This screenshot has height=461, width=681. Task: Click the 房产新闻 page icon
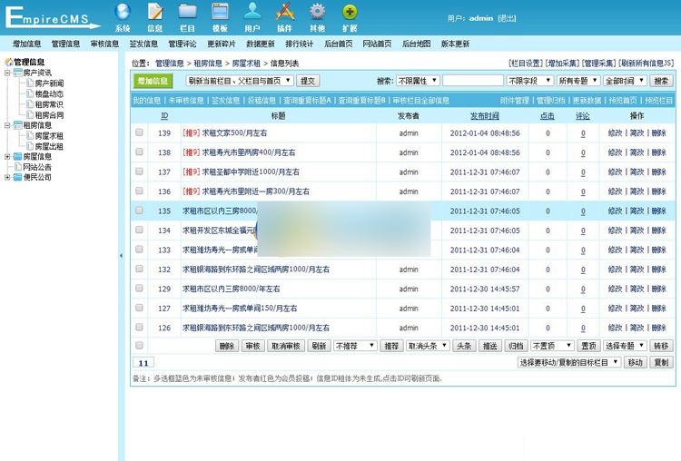click(x=30, y=83)
